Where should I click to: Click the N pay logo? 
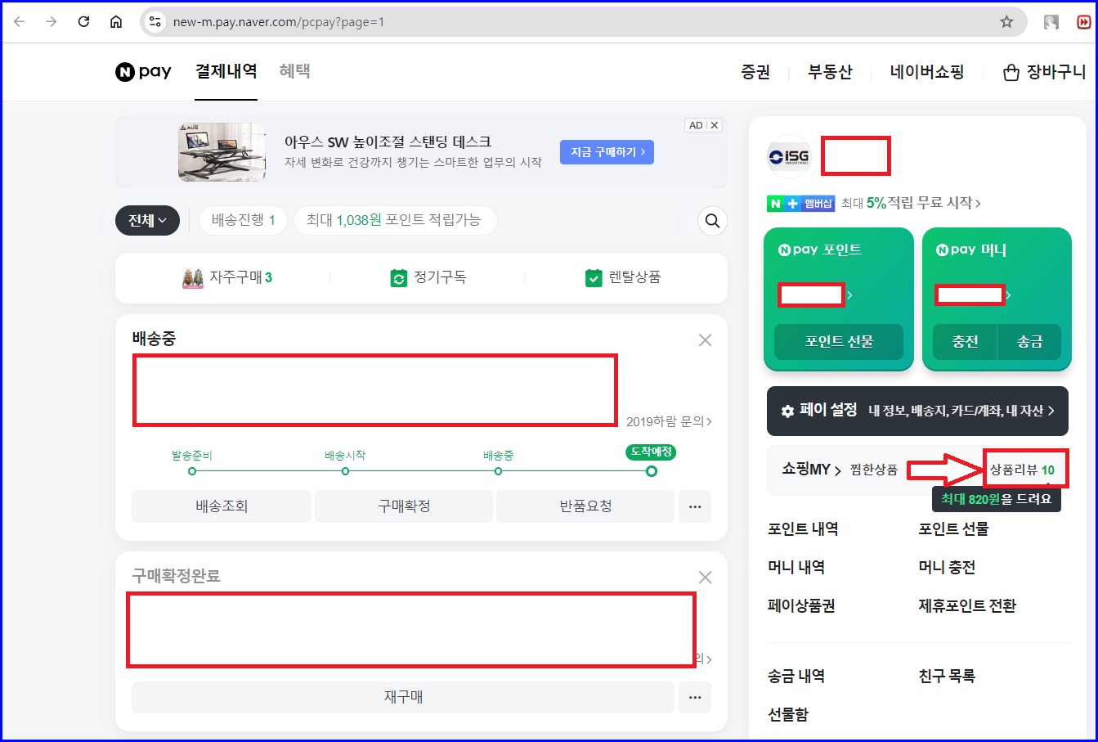click(143, 72)
